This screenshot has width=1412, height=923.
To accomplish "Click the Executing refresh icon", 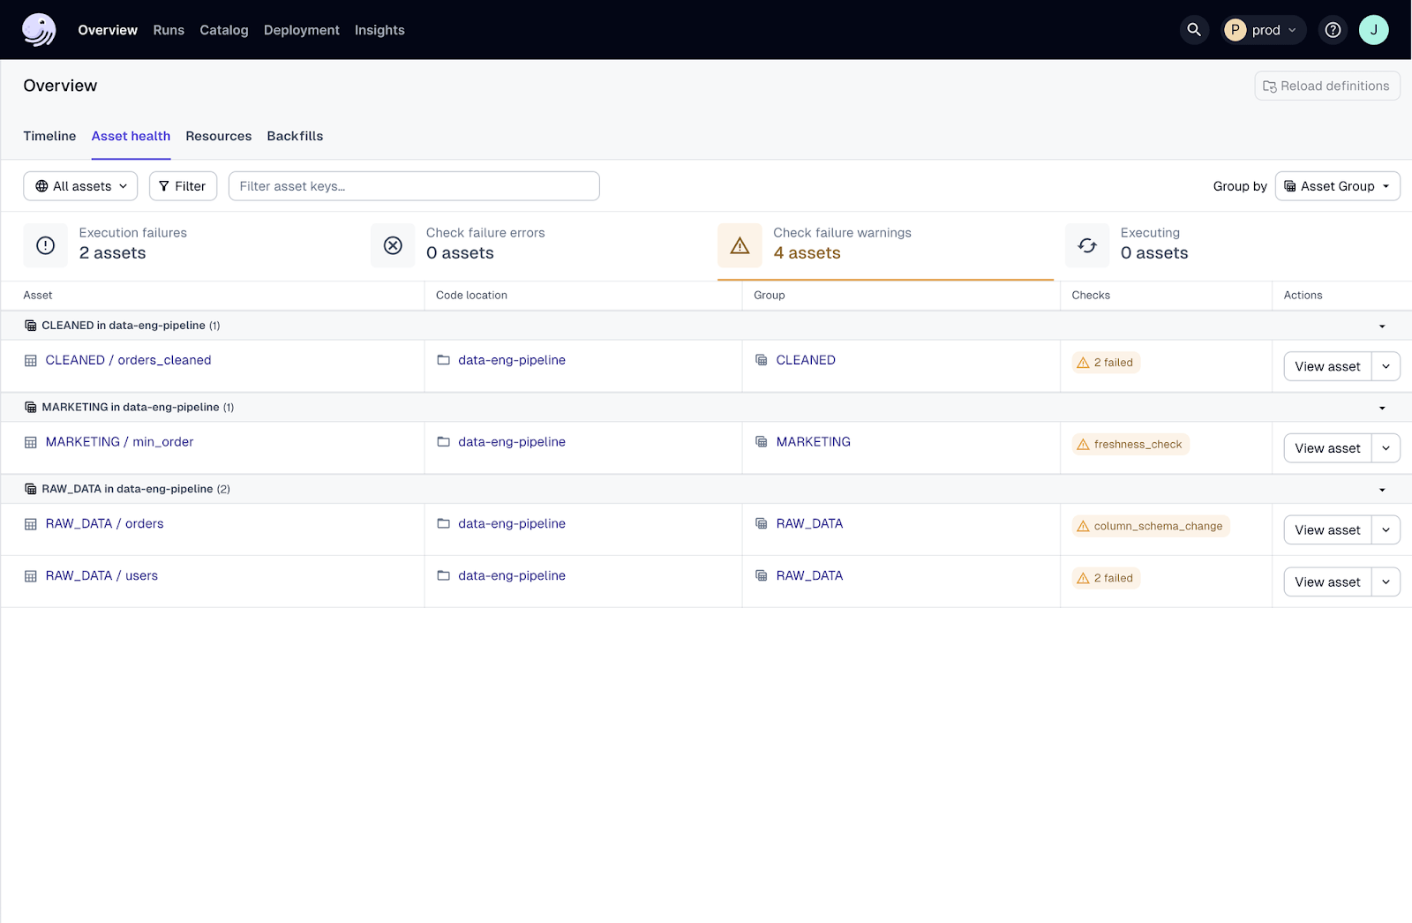I will coord(1087,245).
